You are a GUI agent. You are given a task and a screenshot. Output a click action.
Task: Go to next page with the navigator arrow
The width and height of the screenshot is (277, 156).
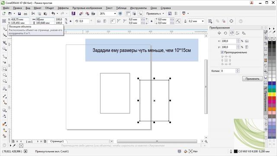(x=38, y=141)
